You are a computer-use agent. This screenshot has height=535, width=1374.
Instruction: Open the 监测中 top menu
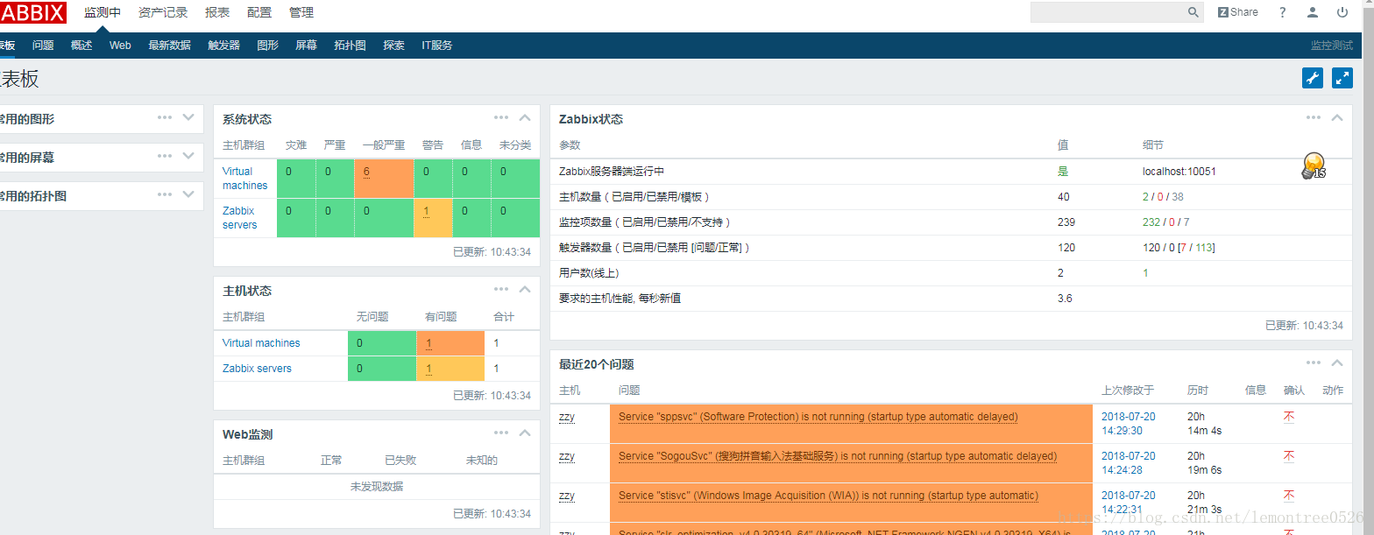[x=103, y=12]
